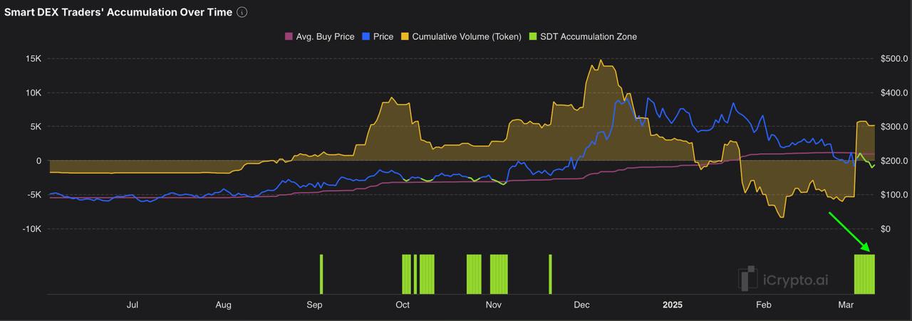The height and width of the screenshot is (321, 912).
Task: Toggle the Avg. Buy Price legend series
Action: click(319, 36)
